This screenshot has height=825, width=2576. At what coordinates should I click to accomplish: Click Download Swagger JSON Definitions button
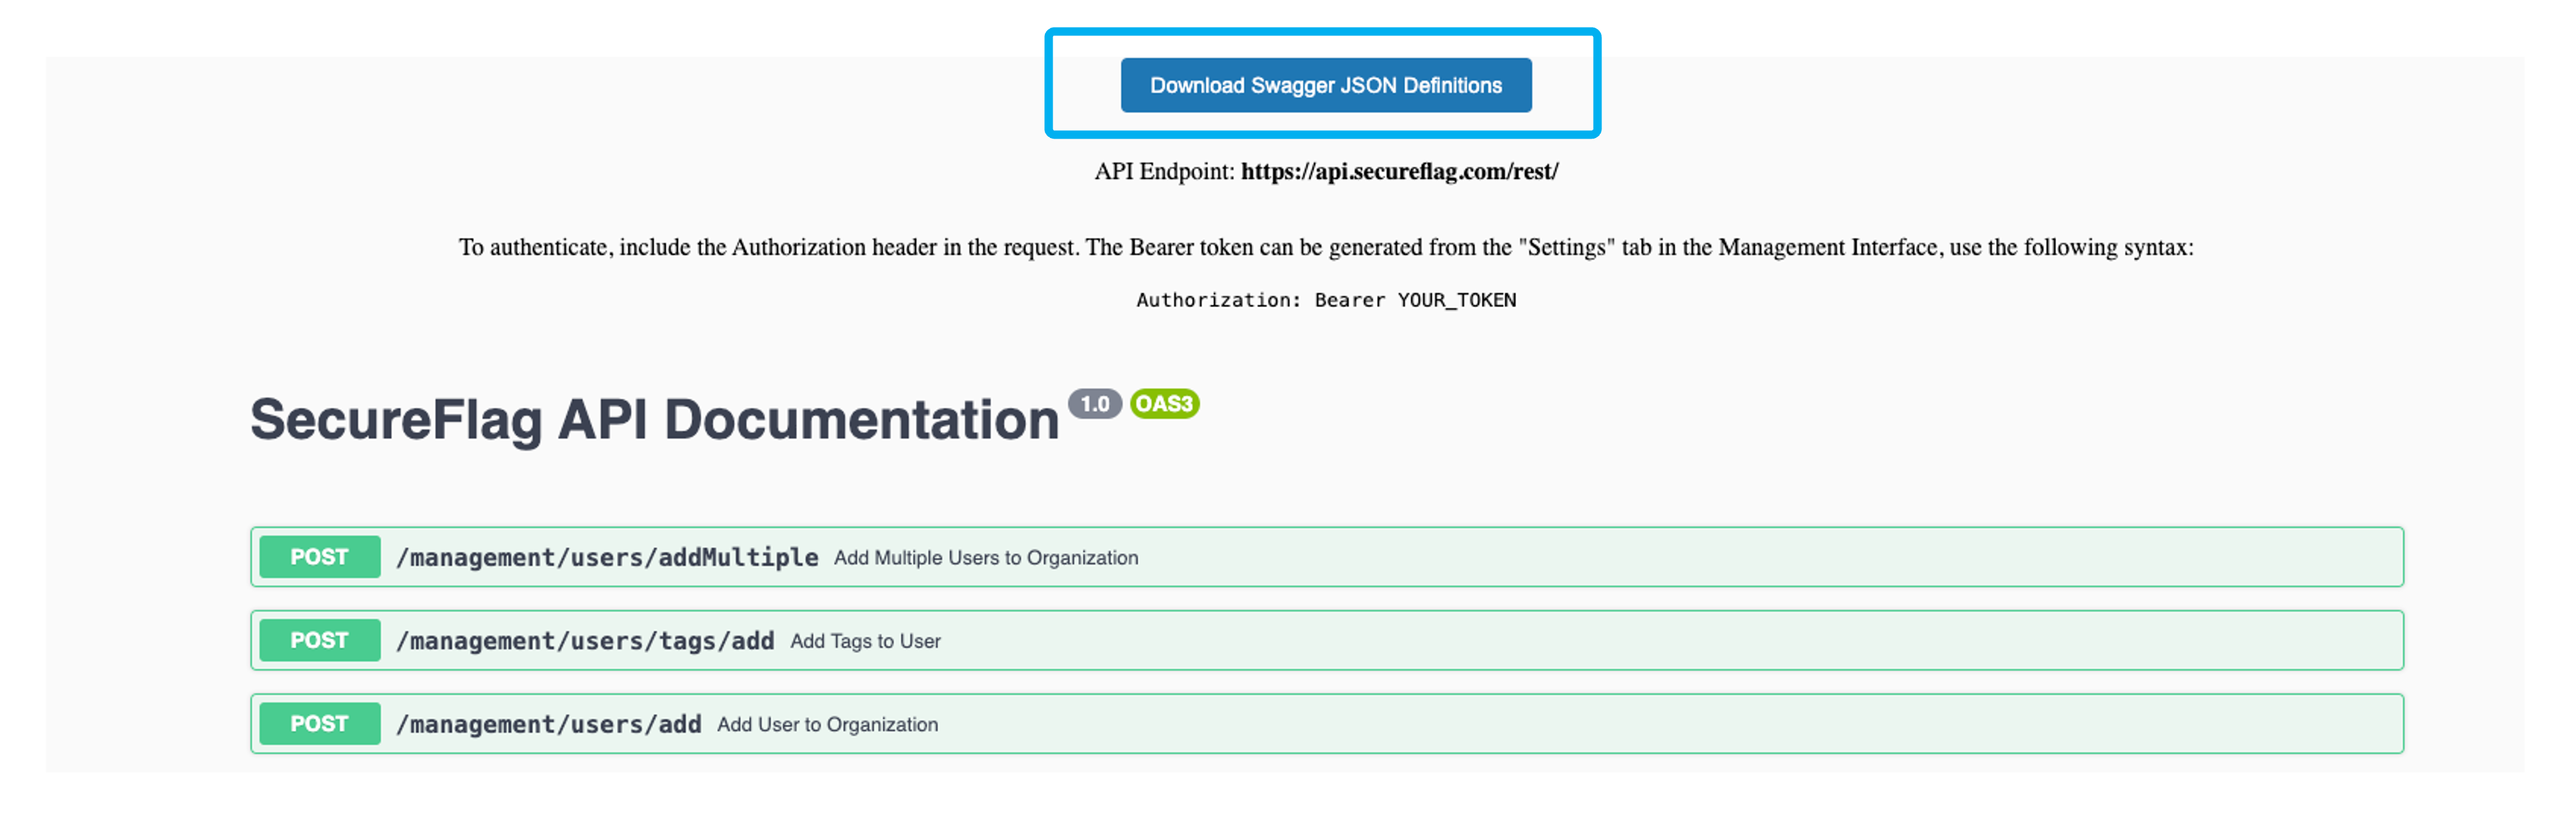[1325, 86]
